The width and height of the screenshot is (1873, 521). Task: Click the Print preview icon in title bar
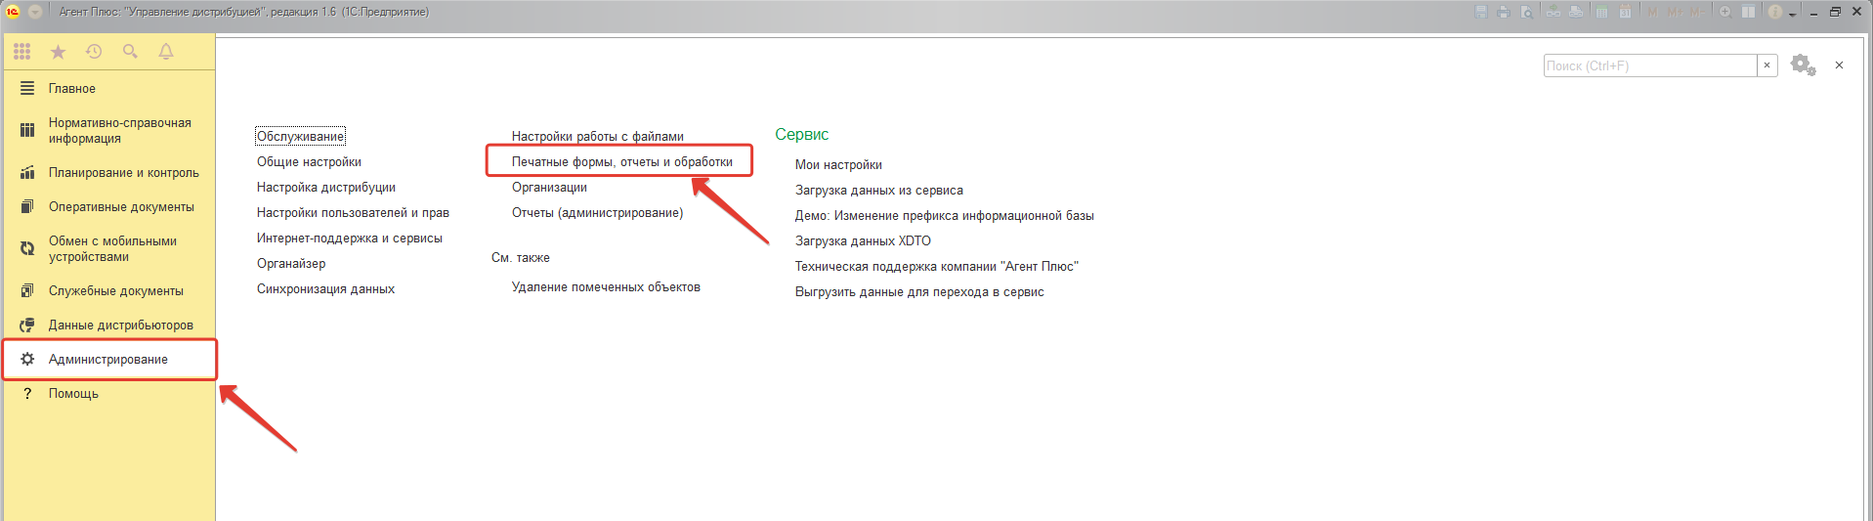(1526, 12)
